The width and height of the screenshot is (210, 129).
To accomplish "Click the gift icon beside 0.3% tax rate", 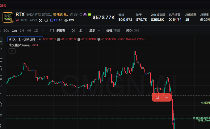I will pos(202,20).
